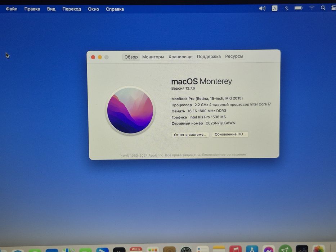Image resolution: width=336 pixels, height=252 pixels.
Task: Open Spotlight search magnifier
Action: coord(323,8)
